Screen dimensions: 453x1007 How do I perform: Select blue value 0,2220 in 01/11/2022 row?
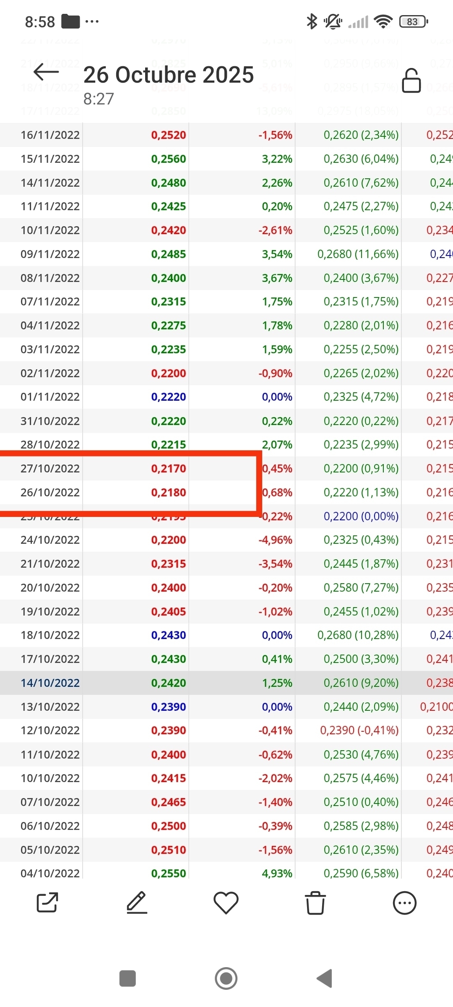coord(169,397)
